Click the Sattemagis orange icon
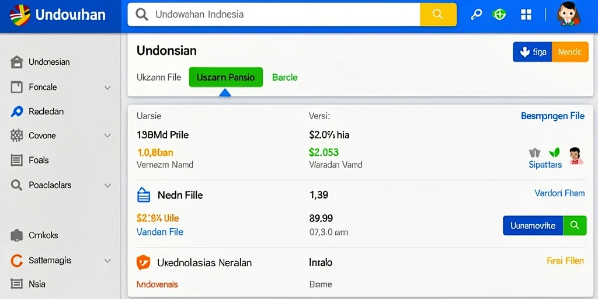Screen dimensions: 598x299 pos(16,261)
